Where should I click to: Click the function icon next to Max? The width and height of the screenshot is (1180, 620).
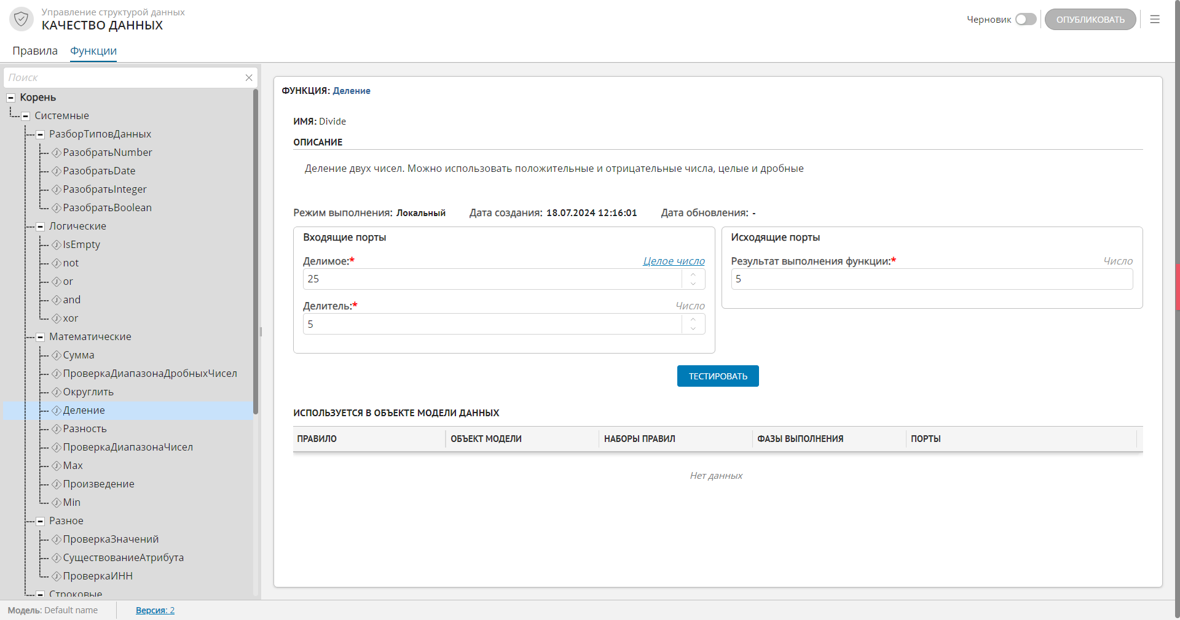tap(57, 466)
